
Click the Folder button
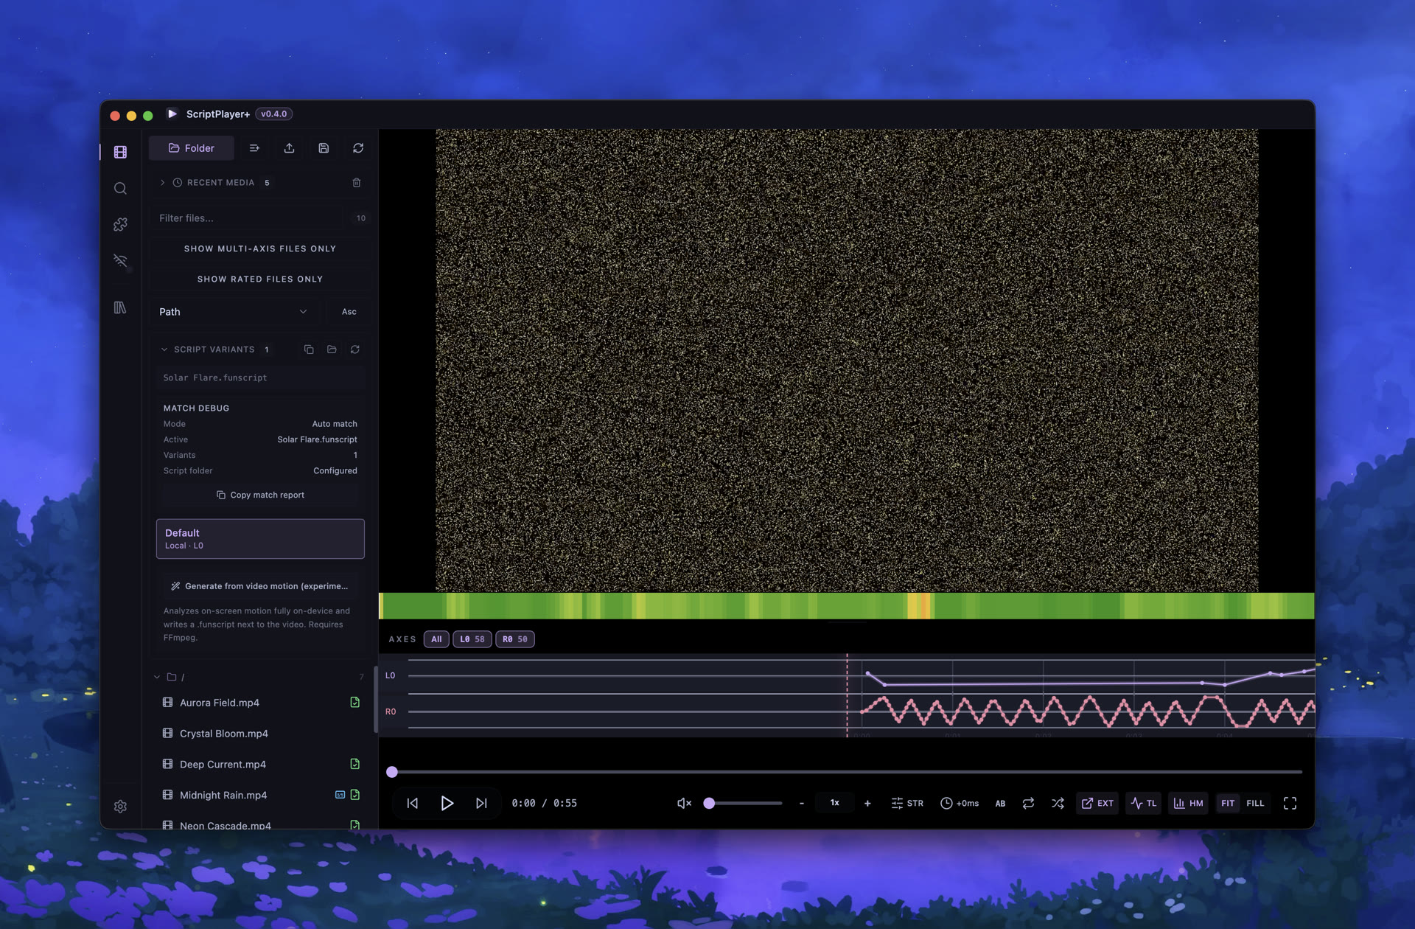coord(192,148)
